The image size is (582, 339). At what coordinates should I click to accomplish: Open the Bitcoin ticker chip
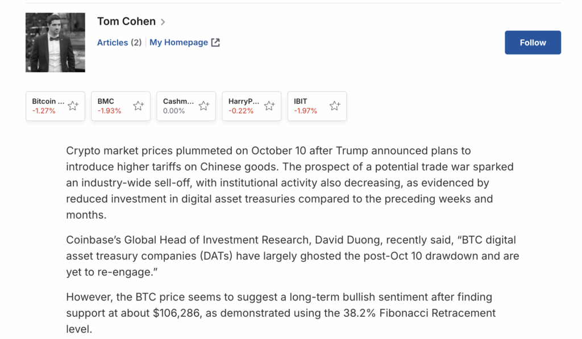click(x=48, y=106)
